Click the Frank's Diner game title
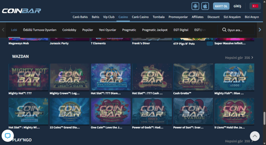The image size is (266, 145). coord(141,43)
